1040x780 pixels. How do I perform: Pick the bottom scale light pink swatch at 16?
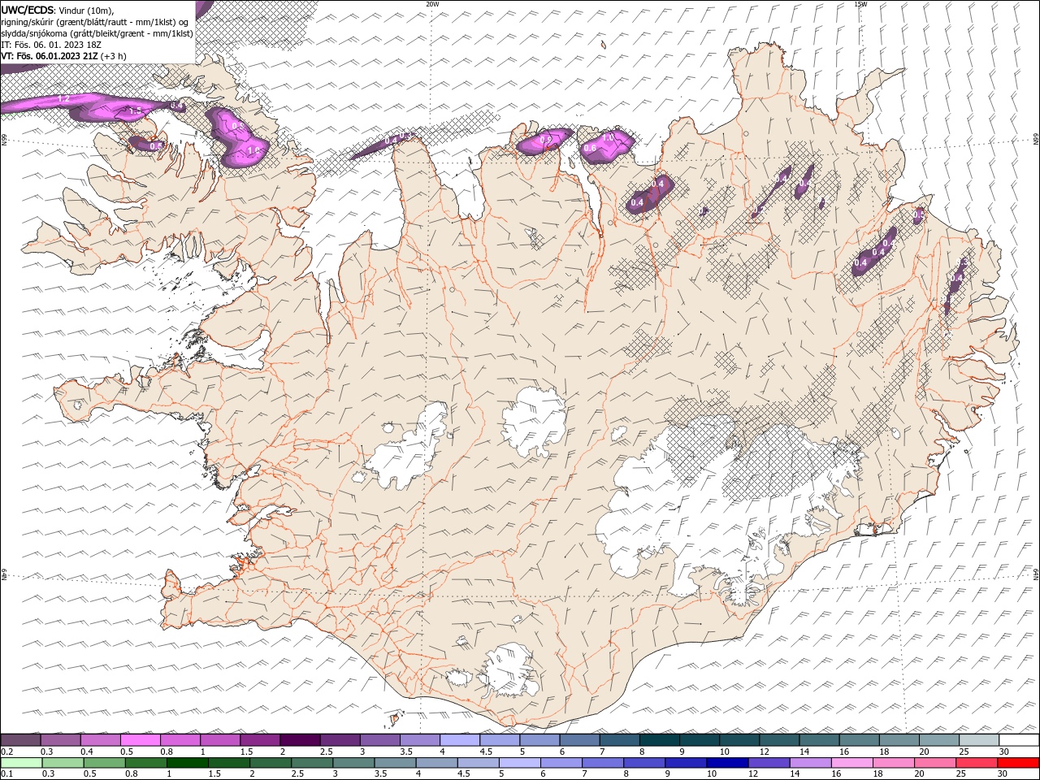[x=851, y=763]
